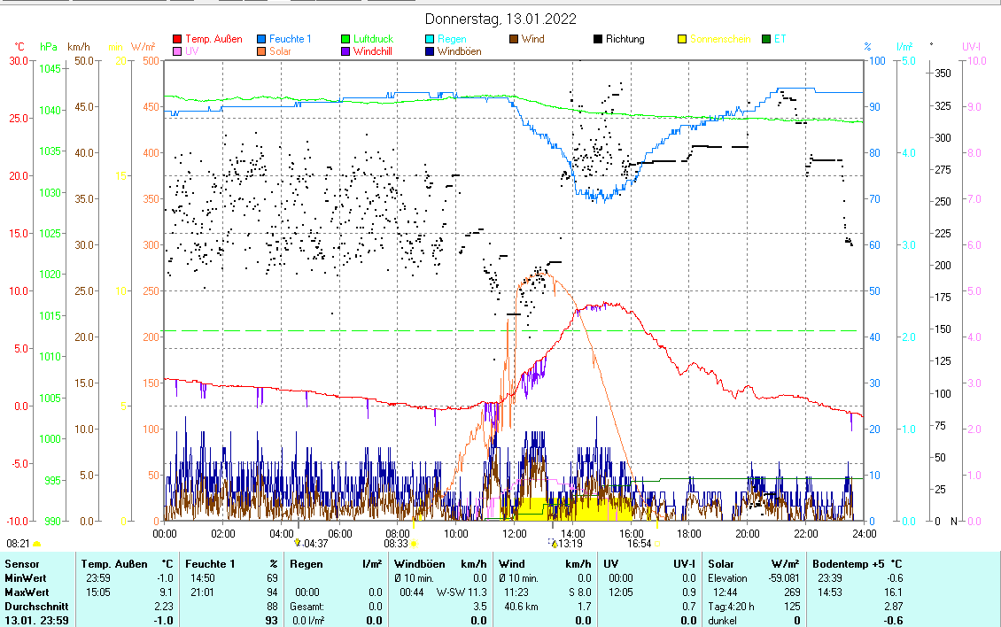Click the chart title Donnerstag, 13.01.2022

[500, 19]
